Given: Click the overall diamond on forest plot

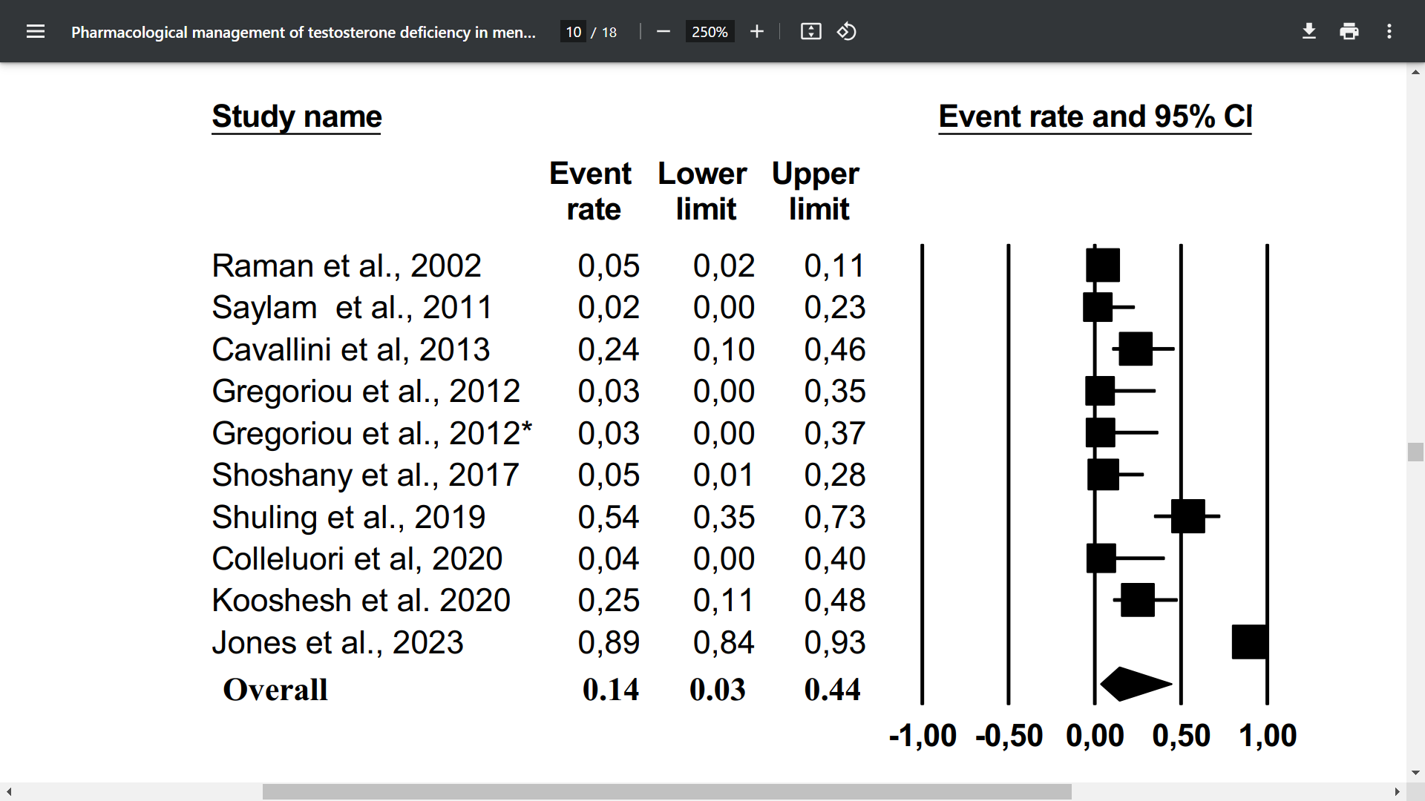Looking at the screenshot, I should pyautogui.click(x=1136, y=684).
